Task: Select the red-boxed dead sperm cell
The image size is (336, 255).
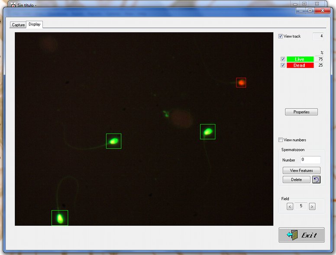Action: click(241, 83)
